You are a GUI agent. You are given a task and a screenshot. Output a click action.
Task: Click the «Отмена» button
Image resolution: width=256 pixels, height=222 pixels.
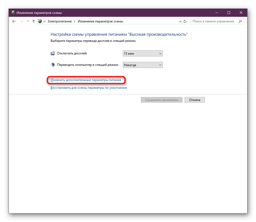(x=195, y=100)
